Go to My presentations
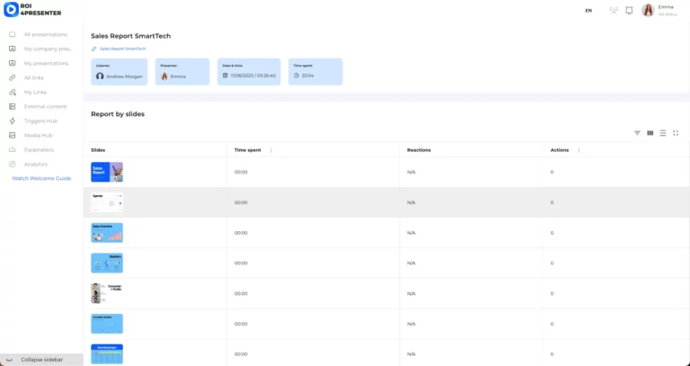The width and height of the screenshot is (690, 366). [46, 64]
